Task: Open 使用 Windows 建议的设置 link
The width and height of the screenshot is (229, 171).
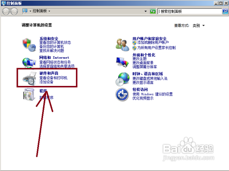Action: (x=153, y=94)
